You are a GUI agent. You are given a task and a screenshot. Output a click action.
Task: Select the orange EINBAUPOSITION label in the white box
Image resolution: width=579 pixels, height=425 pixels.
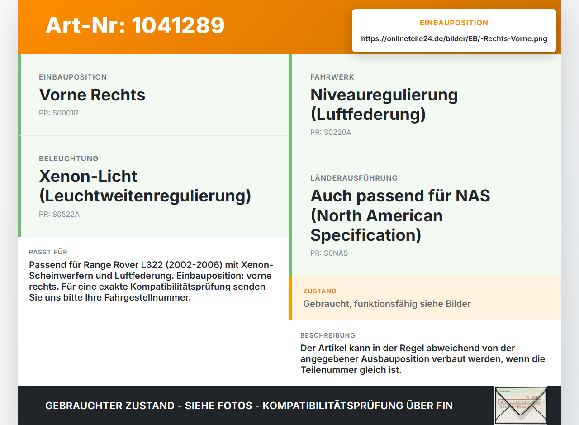(454, 23)
